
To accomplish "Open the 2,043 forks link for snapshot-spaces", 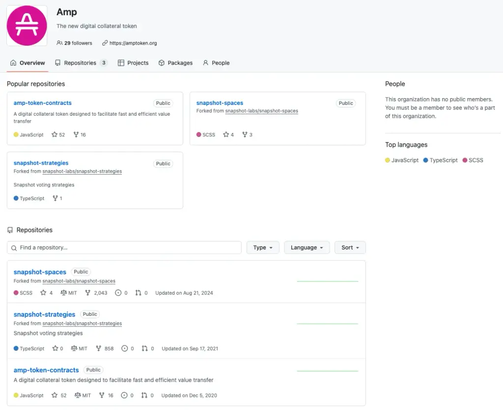I will [x=96, y=293].
